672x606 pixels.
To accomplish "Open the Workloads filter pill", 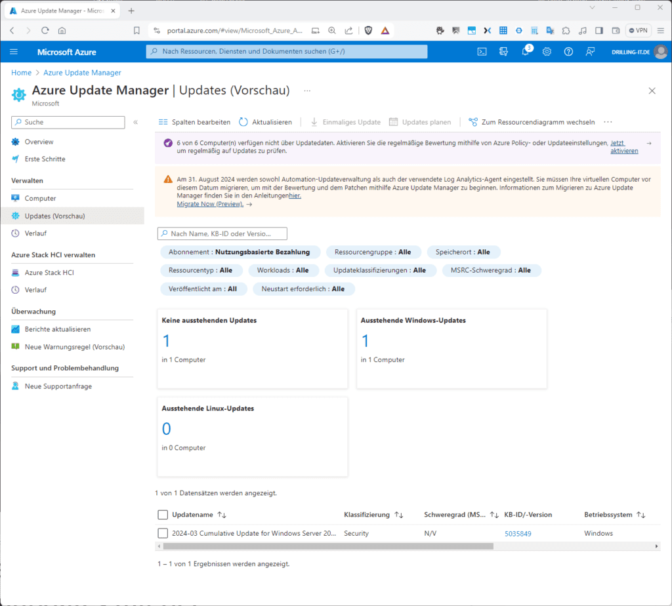I will (x=283, y=271).
